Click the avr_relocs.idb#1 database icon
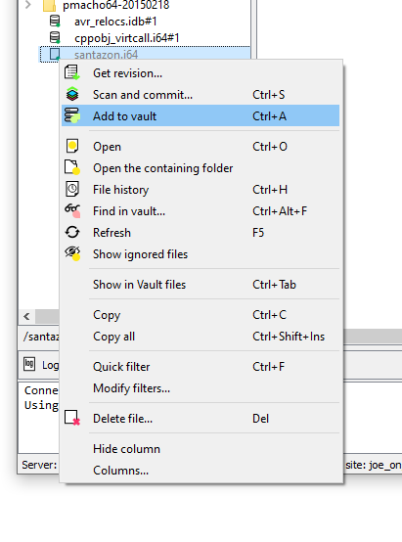402x542 pixels. 55,22
